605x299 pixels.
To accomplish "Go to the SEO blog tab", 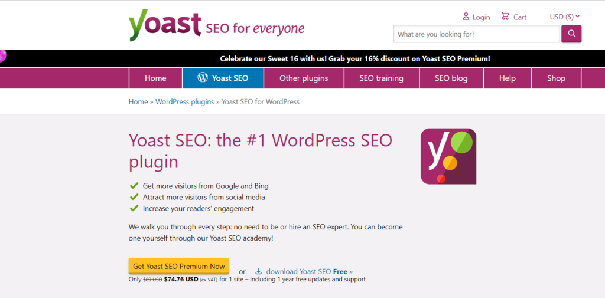I will coord(451,78).
